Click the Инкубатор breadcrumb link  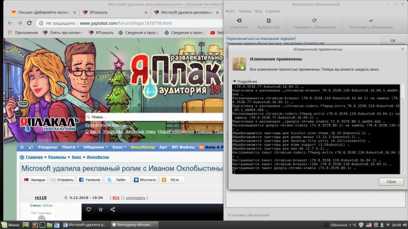click(98, 157)
